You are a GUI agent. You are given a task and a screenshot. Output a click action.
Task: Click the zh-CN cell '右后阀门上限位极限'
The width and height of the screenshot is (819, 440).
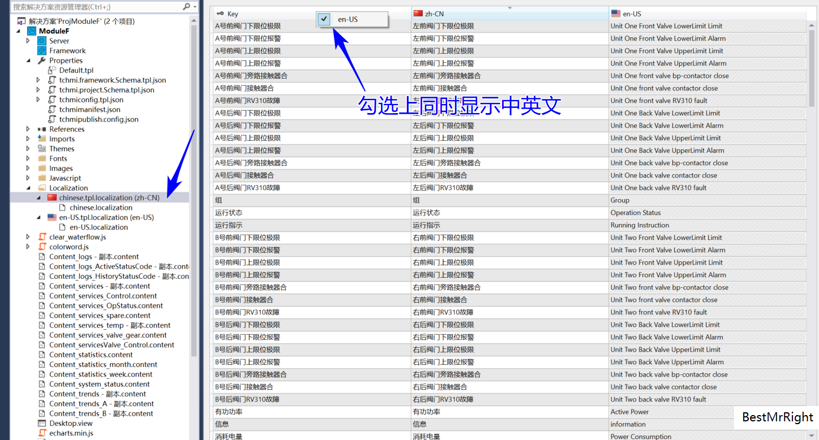point(510,350)
